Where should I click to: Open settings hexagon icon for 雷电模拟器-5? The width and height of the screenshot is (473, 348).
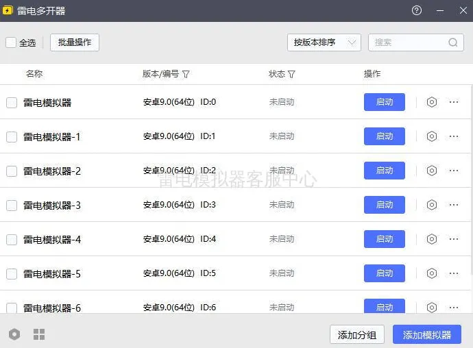coord(432,273)
